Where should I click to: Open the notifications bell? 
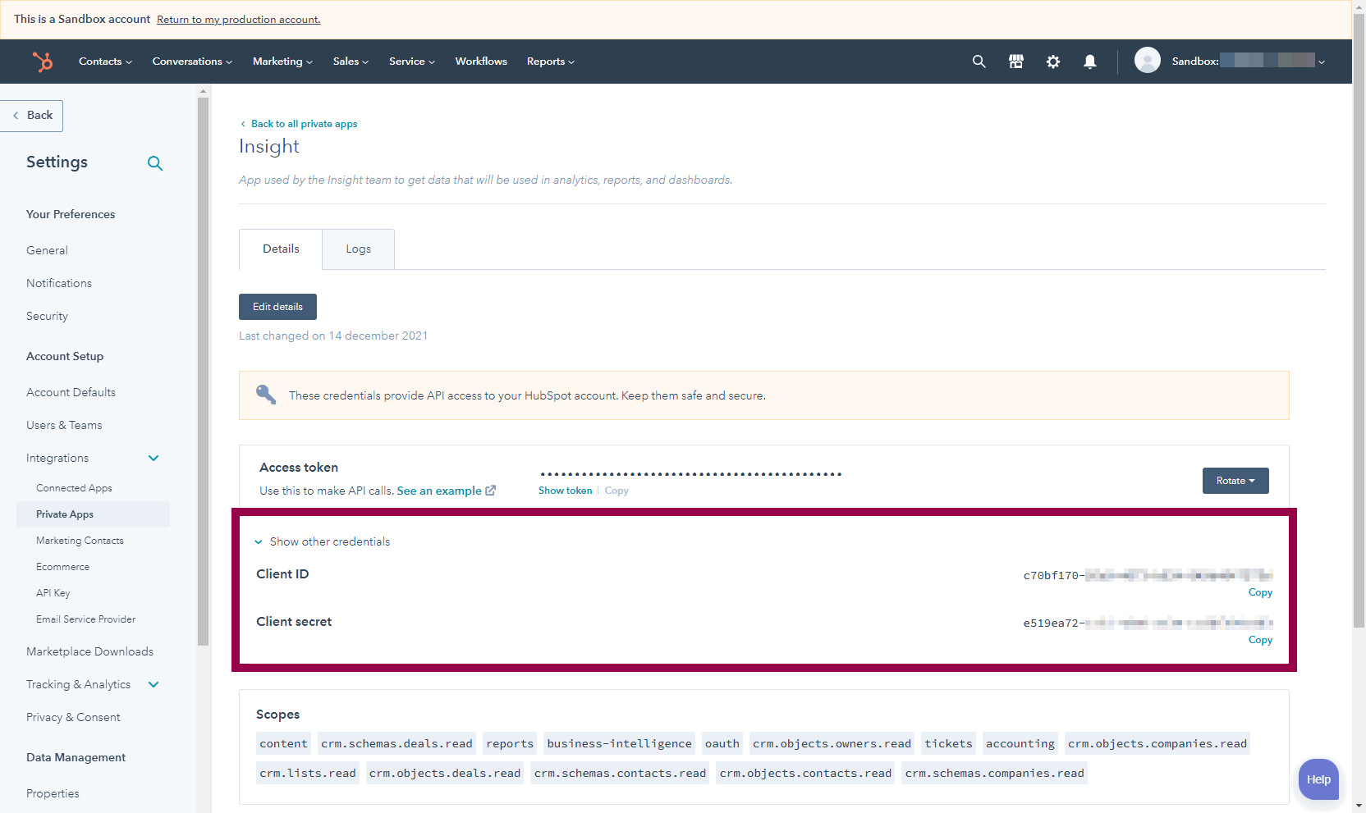[1090, 62]
